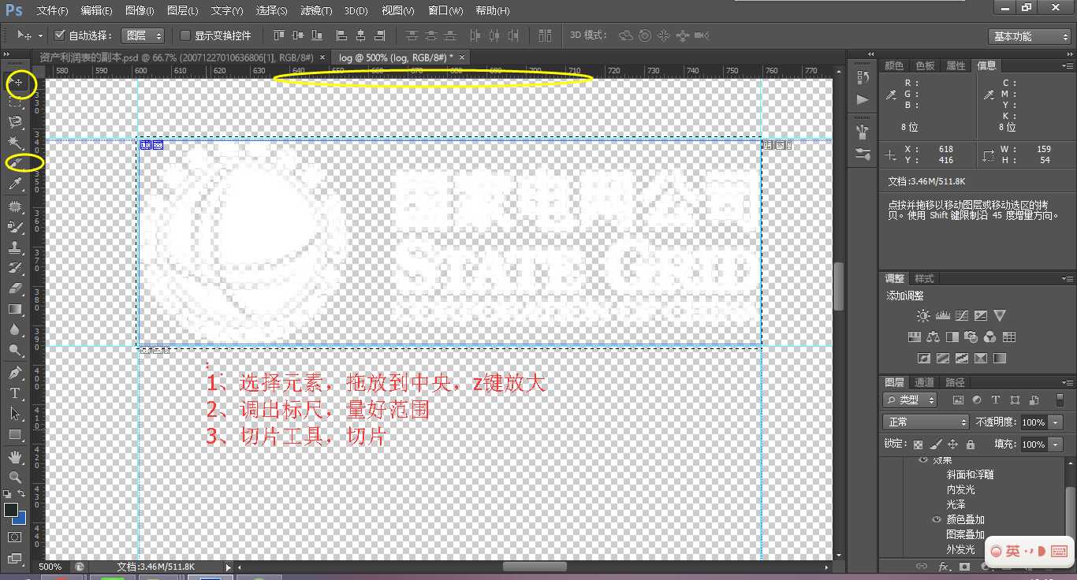The width and height of the screenshot is (1077, 580).
Task: Select the Rectangular Marquee tool
Action: click(x=16, y=102)
